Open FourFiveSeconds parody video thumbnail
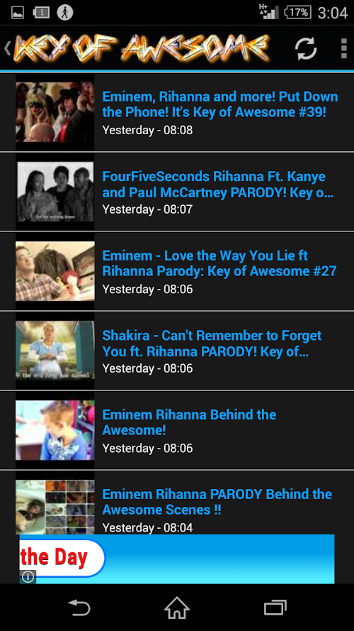The image size is (354, 631). (55, 192)
